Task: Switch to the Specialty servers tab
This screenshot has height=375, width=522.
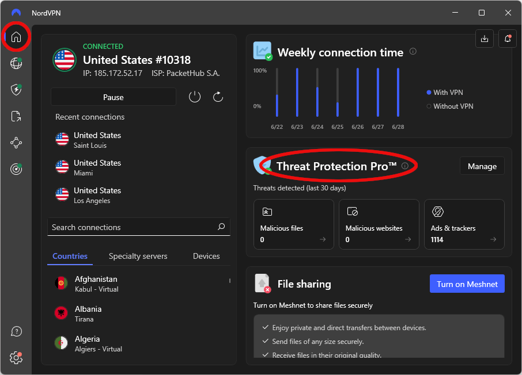Action: tap(138, 256)
